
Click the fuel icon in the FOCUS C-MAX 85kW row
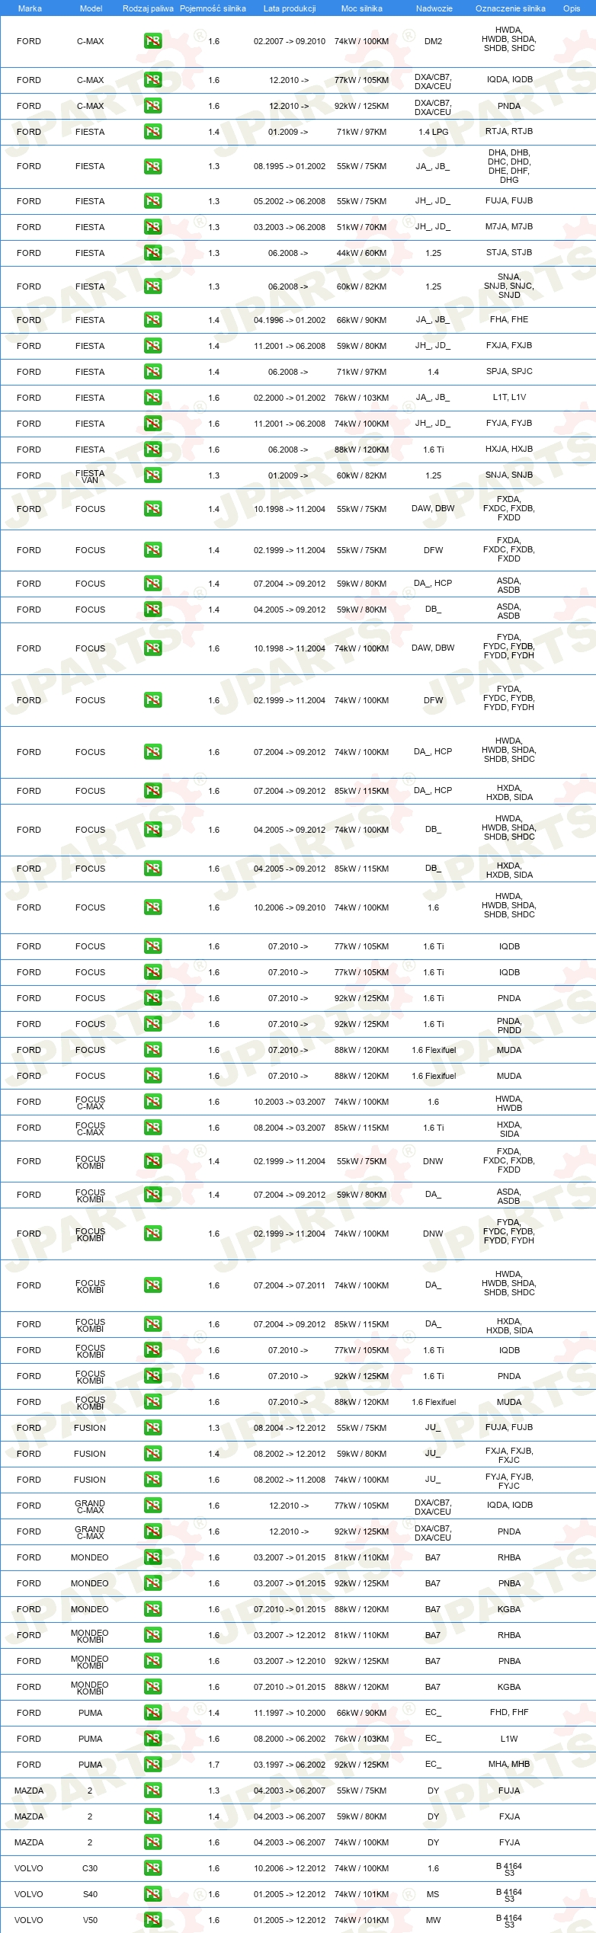pos(152,1128)
